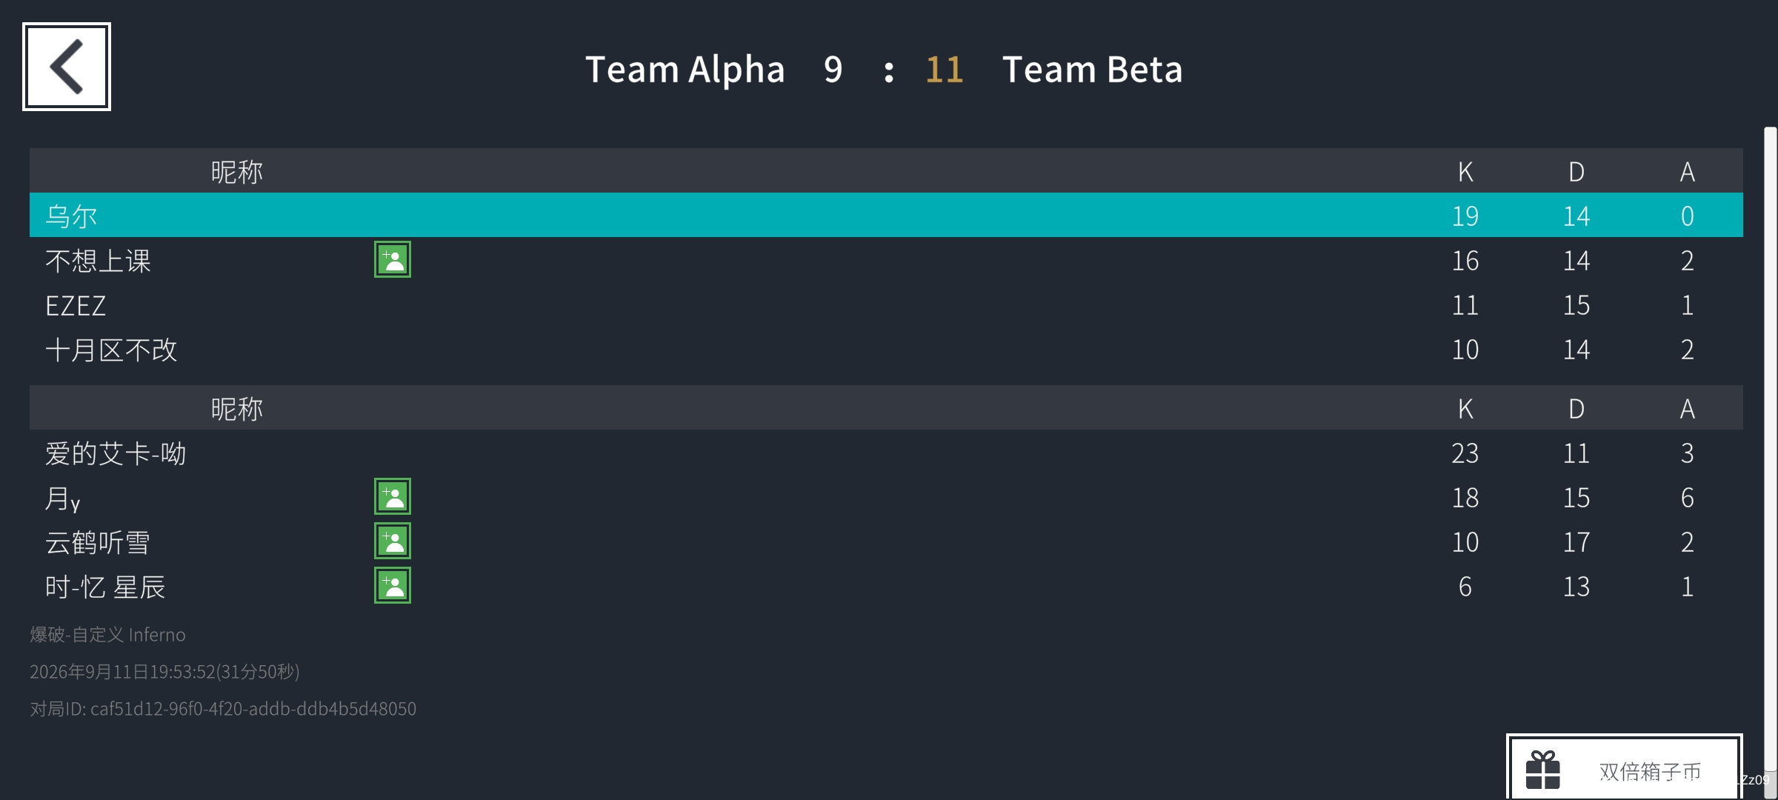Click the Team Alpha title

(685, 70)
